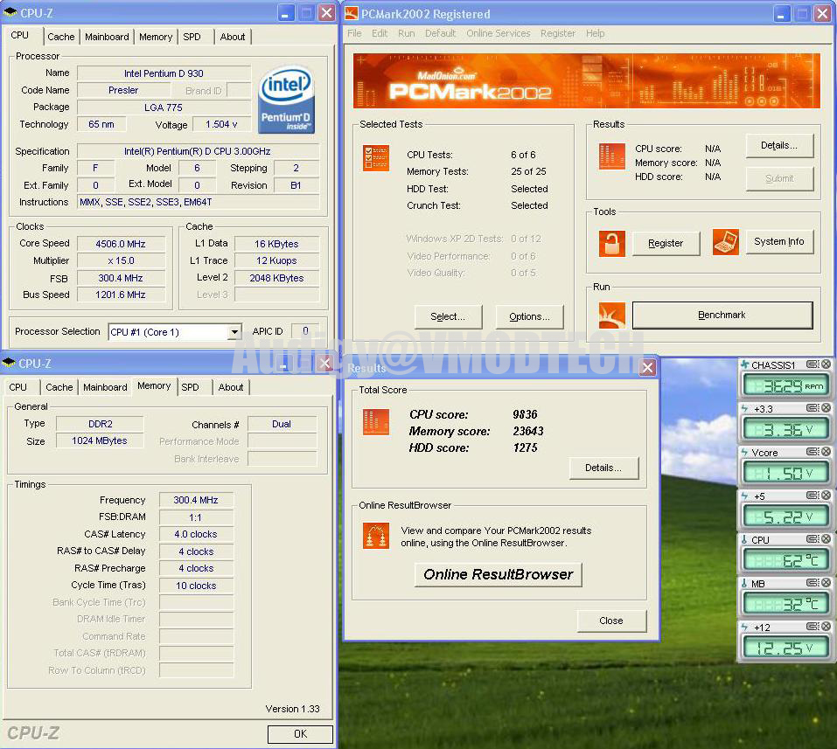This screenshot has height=749, width=837.
Task: Click the Online ResultBrowser people icon
Action: click(376, 536)
